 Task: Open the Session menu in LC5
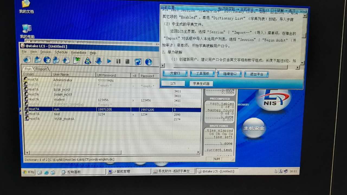pos(46,52)
